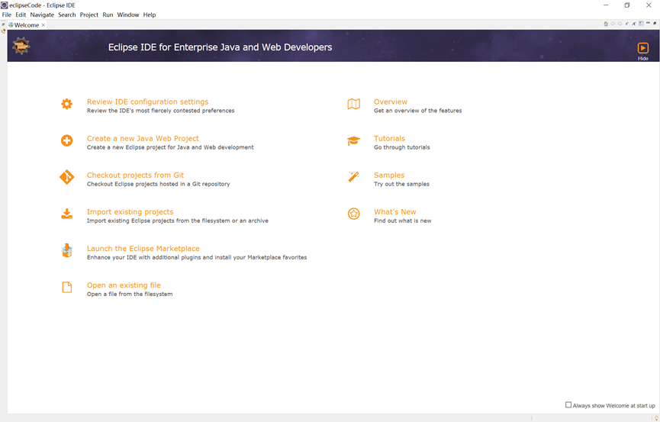660x422 pixels.
Task: Click the restore-down button of the Eclipse window
Action: tap(626, 5)
